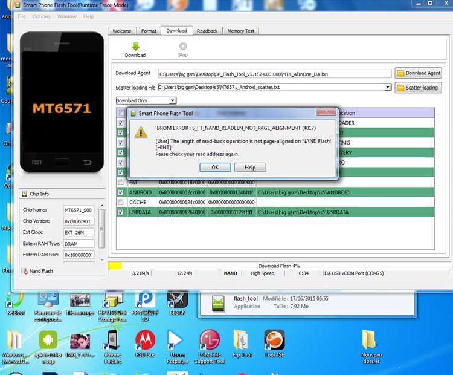This screenshot has width=453, height=375.
Task: Open Panneau de configuration shortcut
Action: pyautogui.click(x=48, y=307)
